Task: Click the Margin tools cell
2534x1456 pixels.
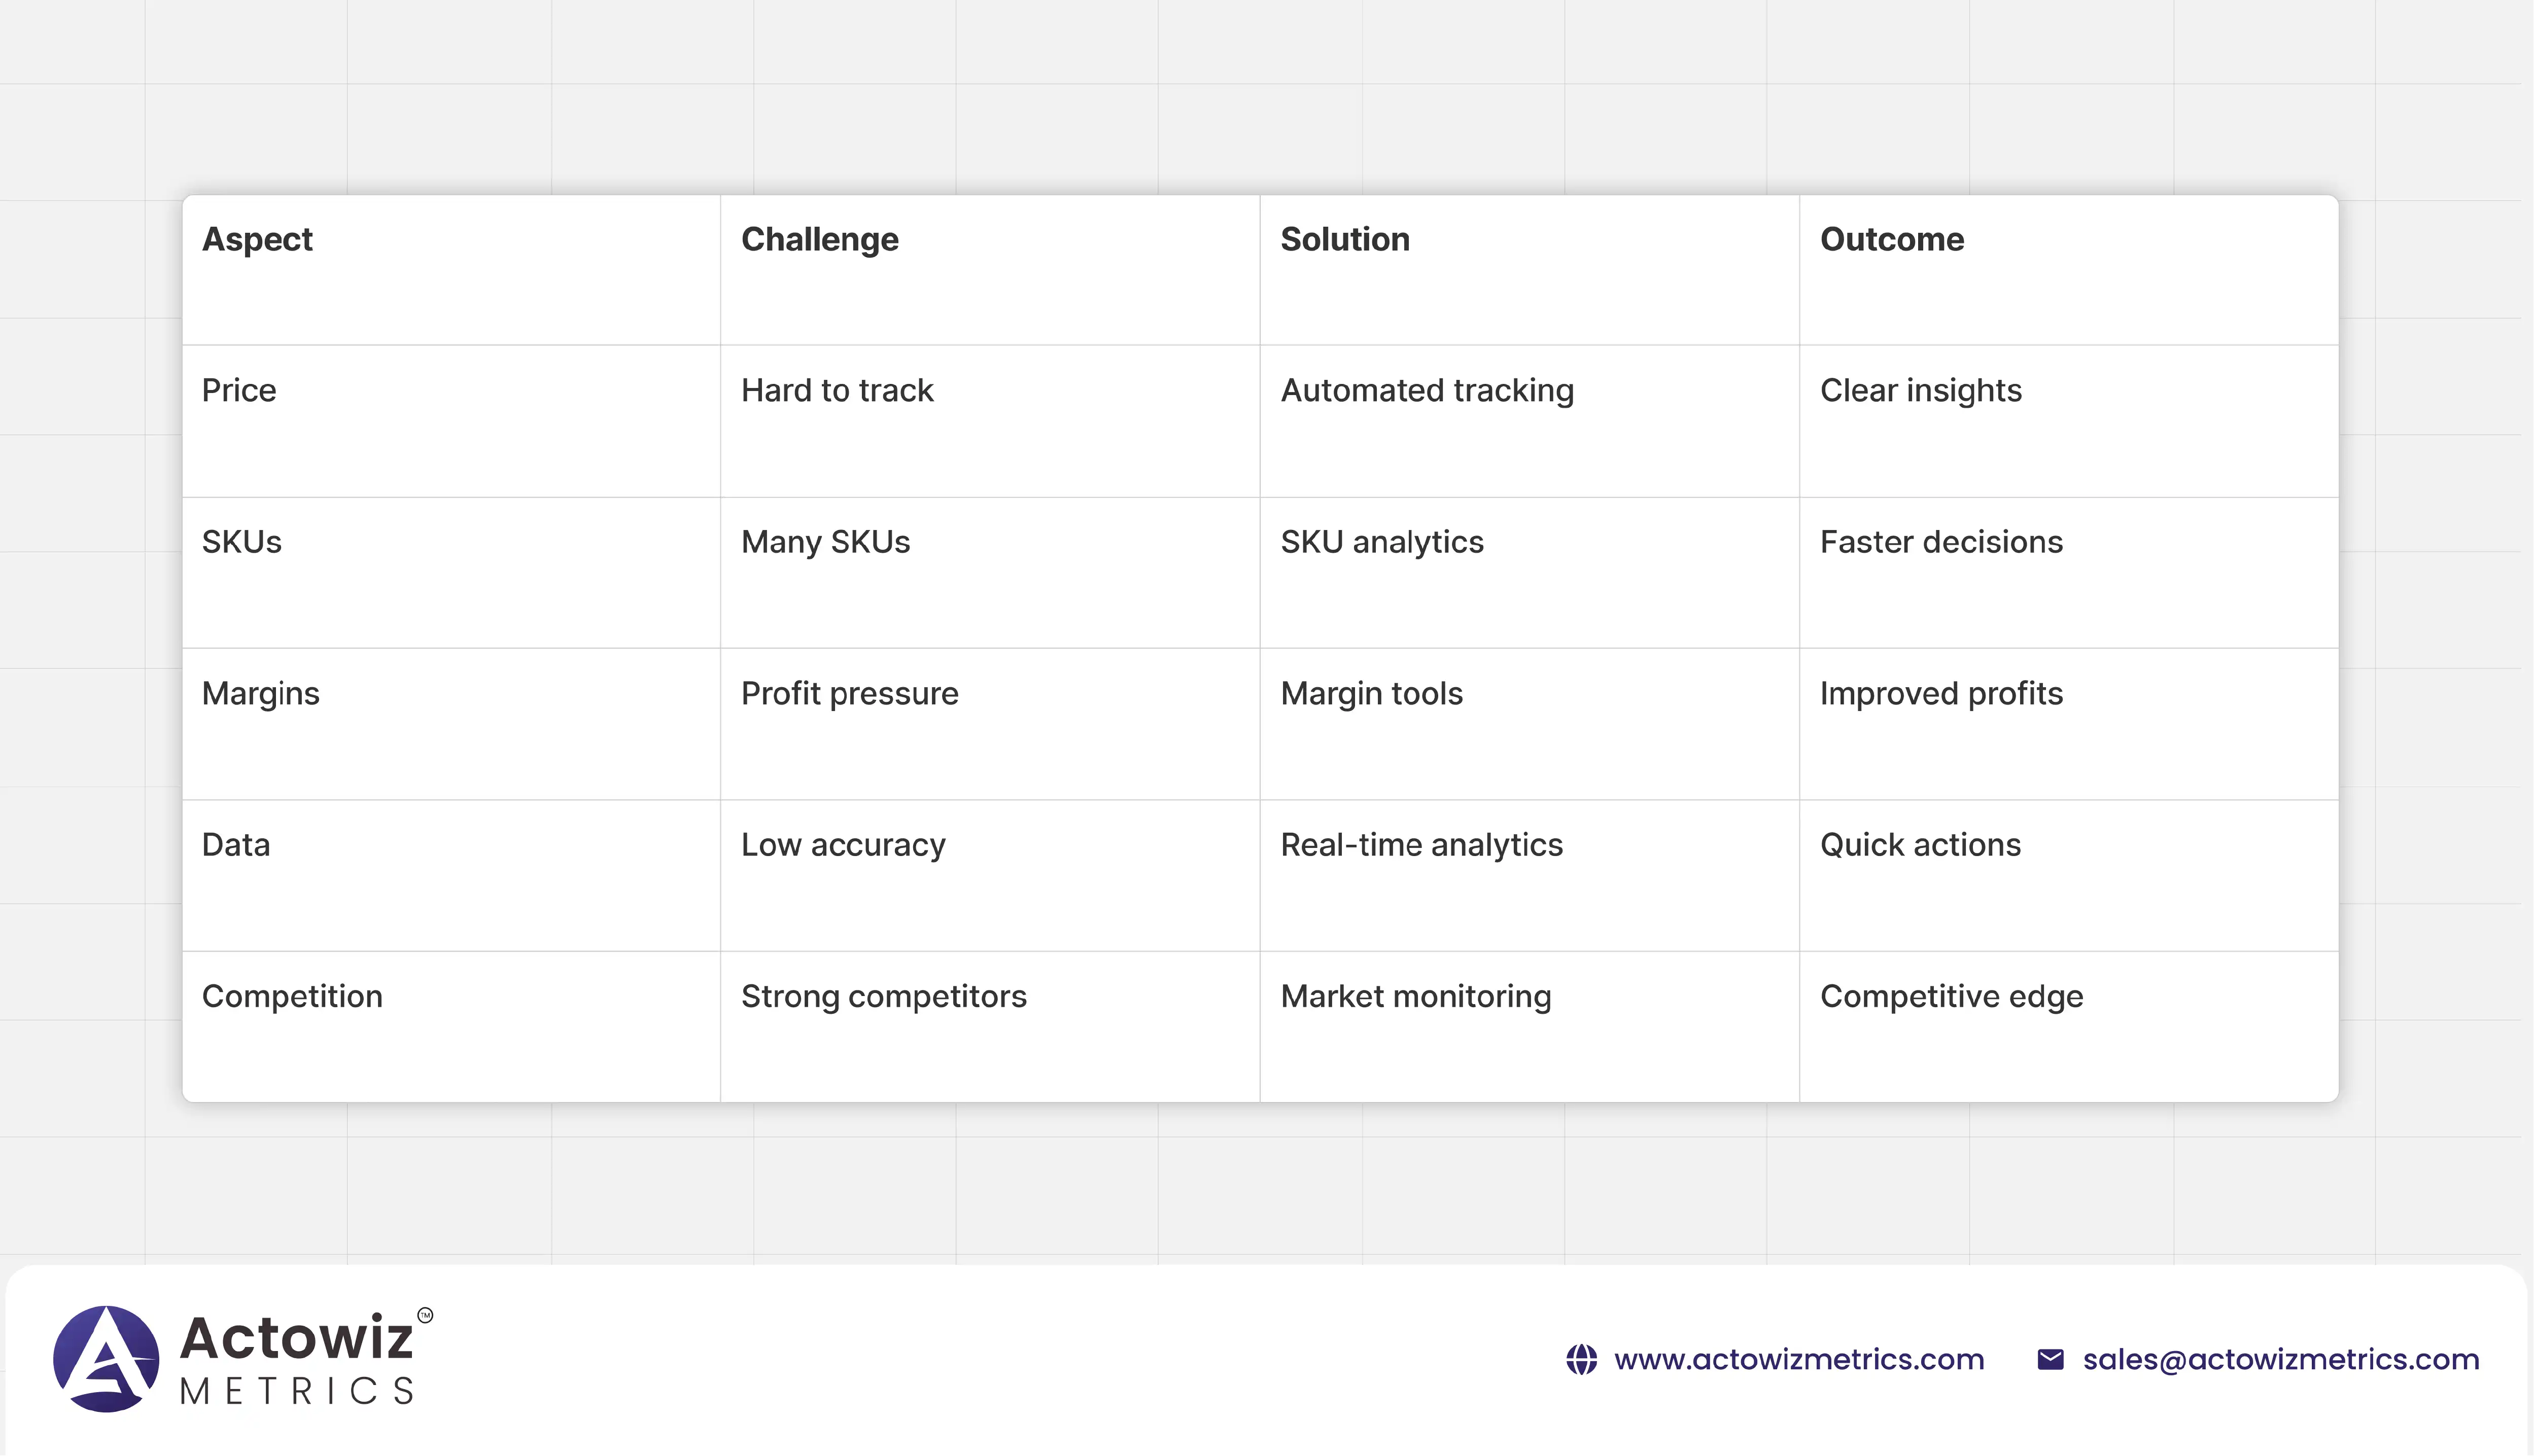Action: (1371, 693)
